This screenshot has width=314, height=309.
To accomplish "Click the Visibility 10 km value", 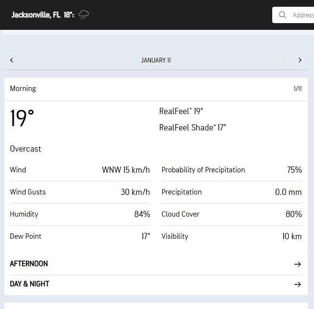I will click(x=291, y=236).
